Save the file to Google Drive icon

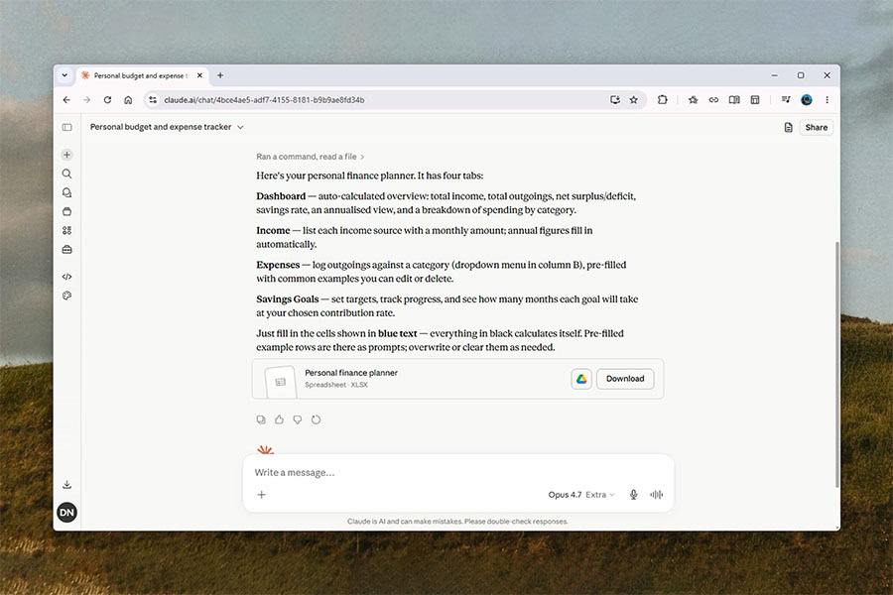[x=580, y=379]
